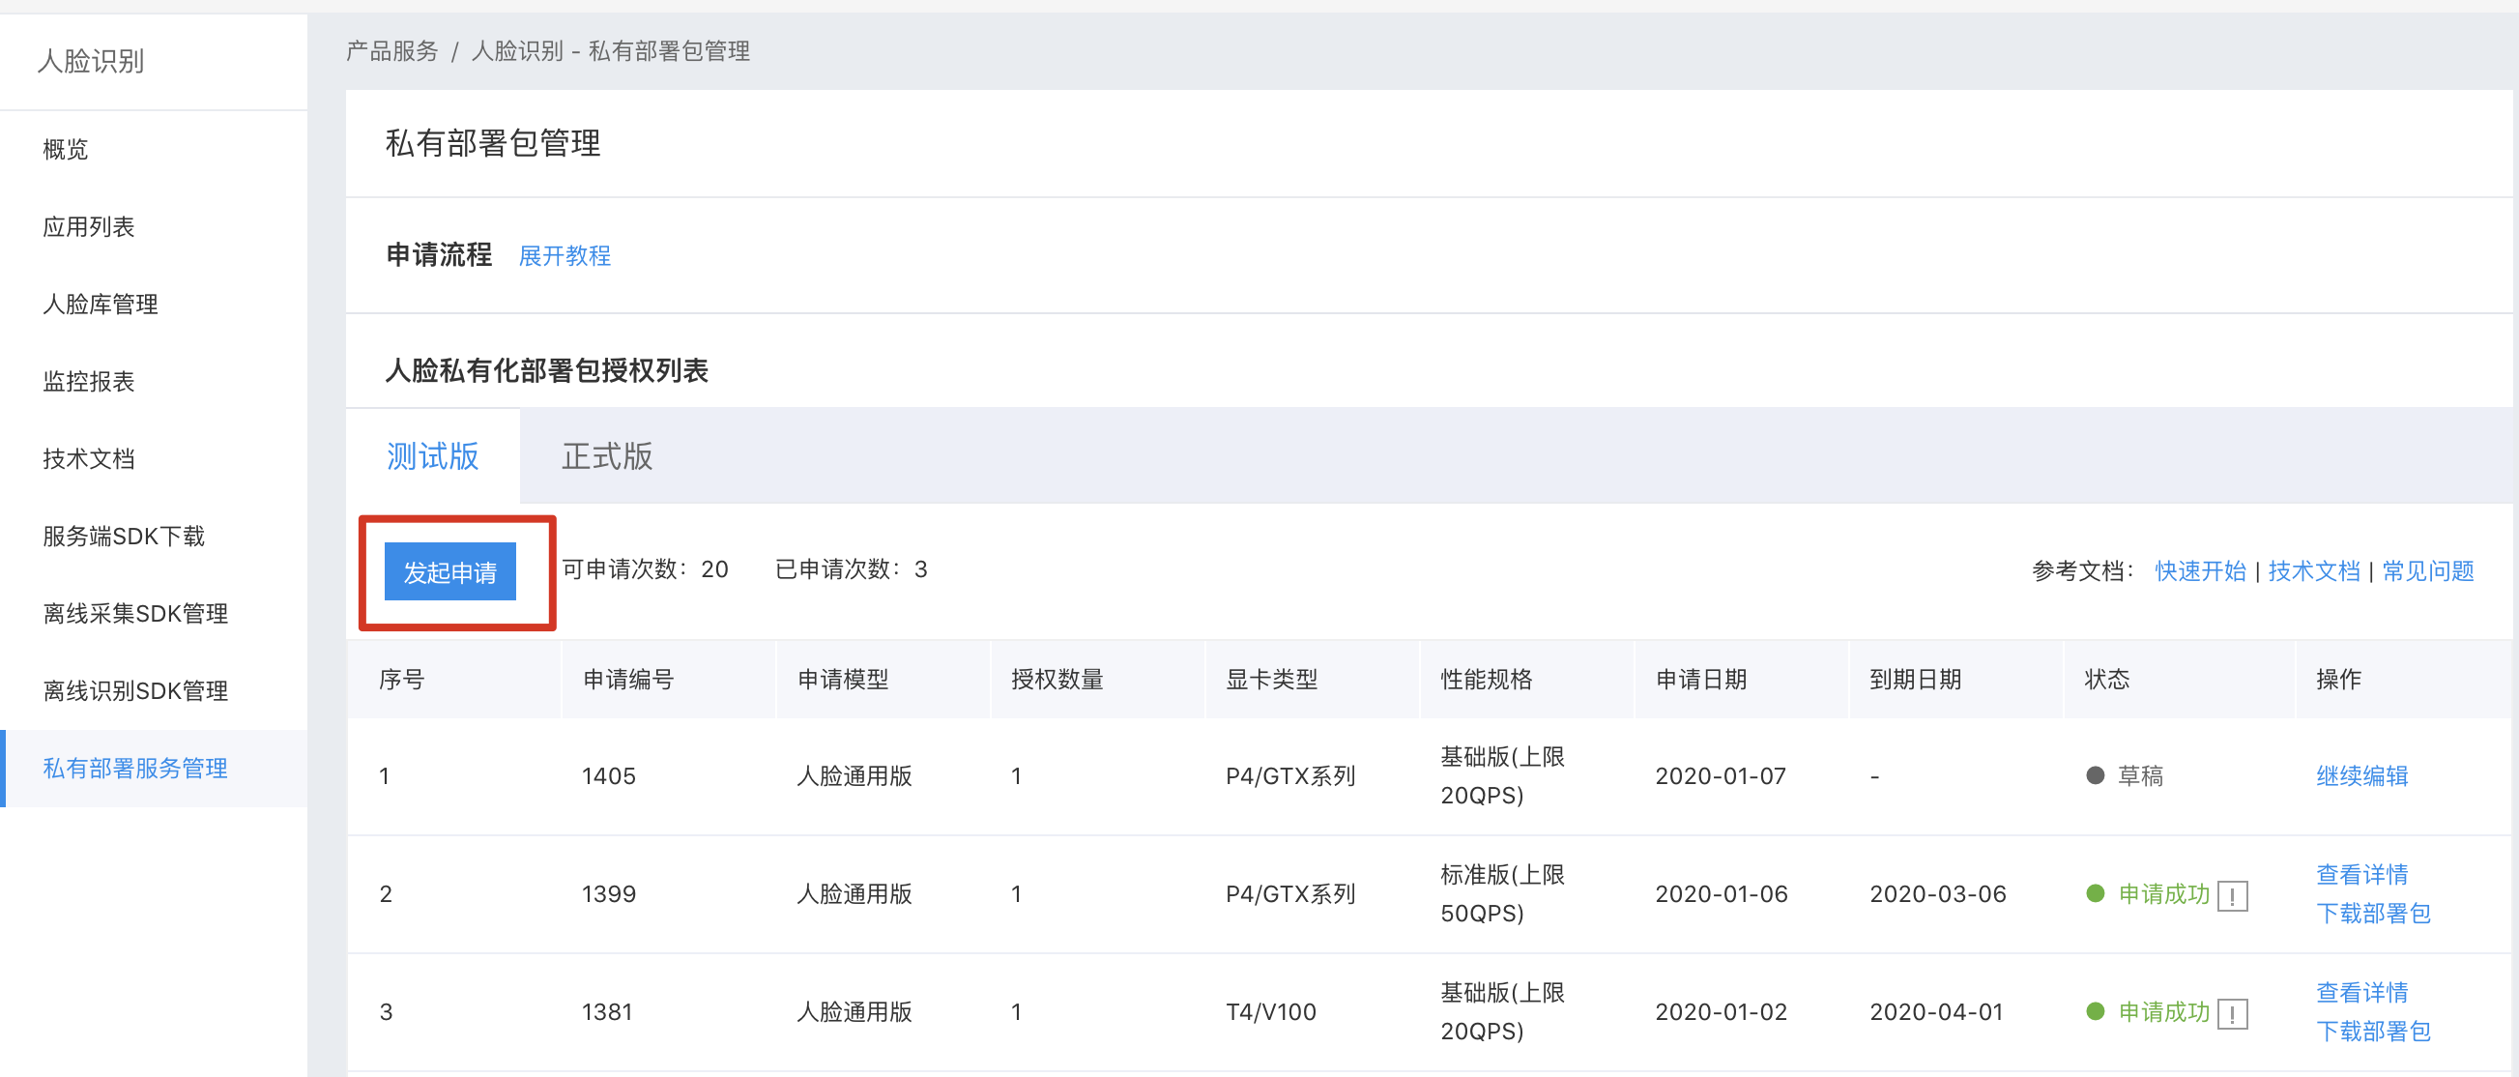Expand the tutorial via 展开教程 link

tap(565, 256)
